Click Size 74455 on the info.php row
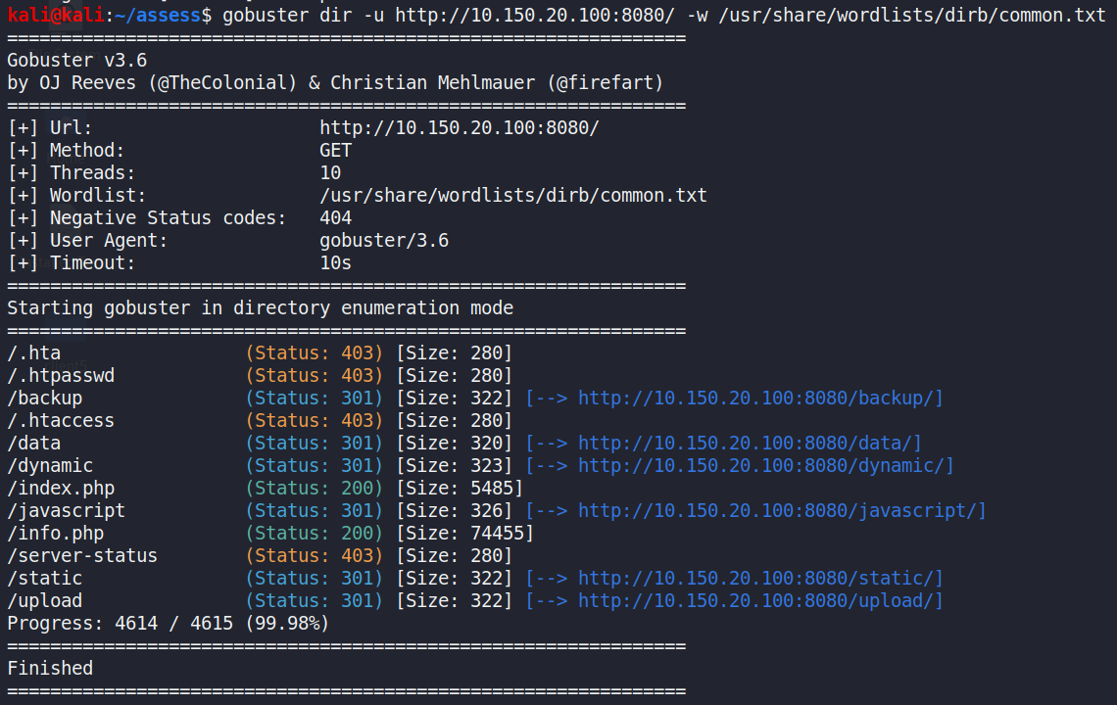This screenshot has height=705, width=1117. point(465,534)
